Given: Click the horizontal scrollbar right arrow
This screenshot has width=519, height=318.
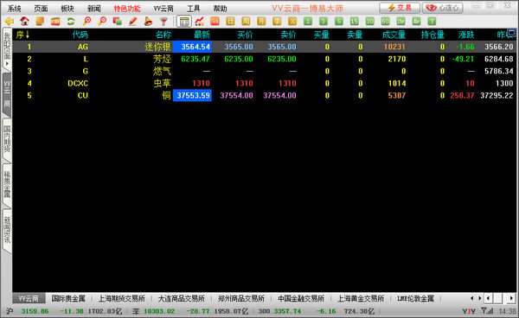Looking at the screenshot, I should 511,298.
